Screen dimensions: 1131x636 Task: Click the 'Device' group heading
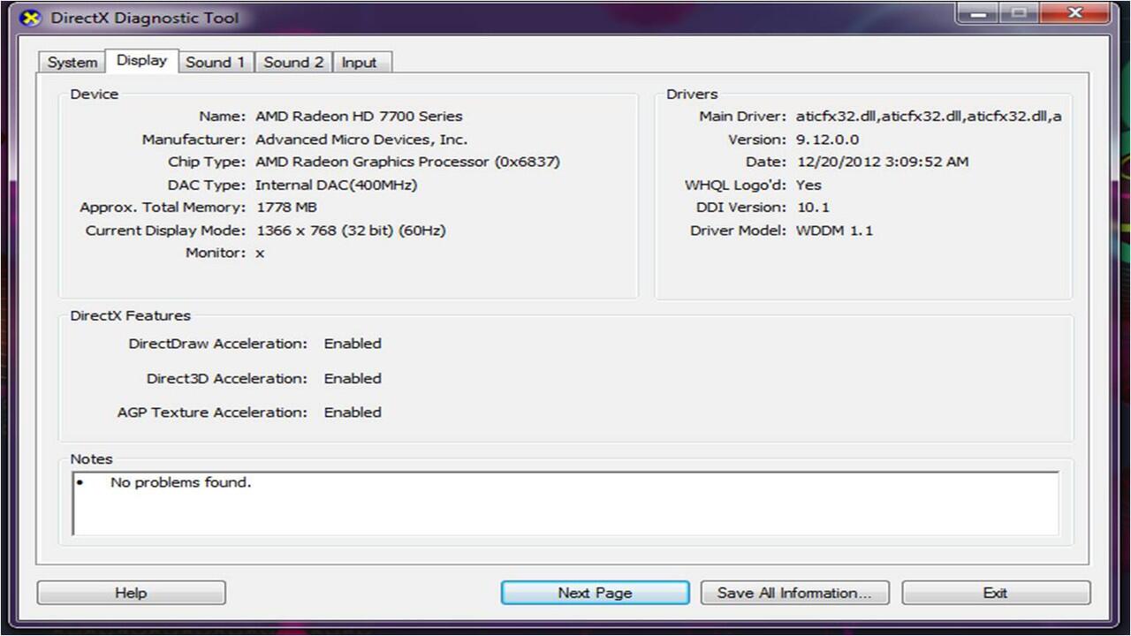[95, 95]
